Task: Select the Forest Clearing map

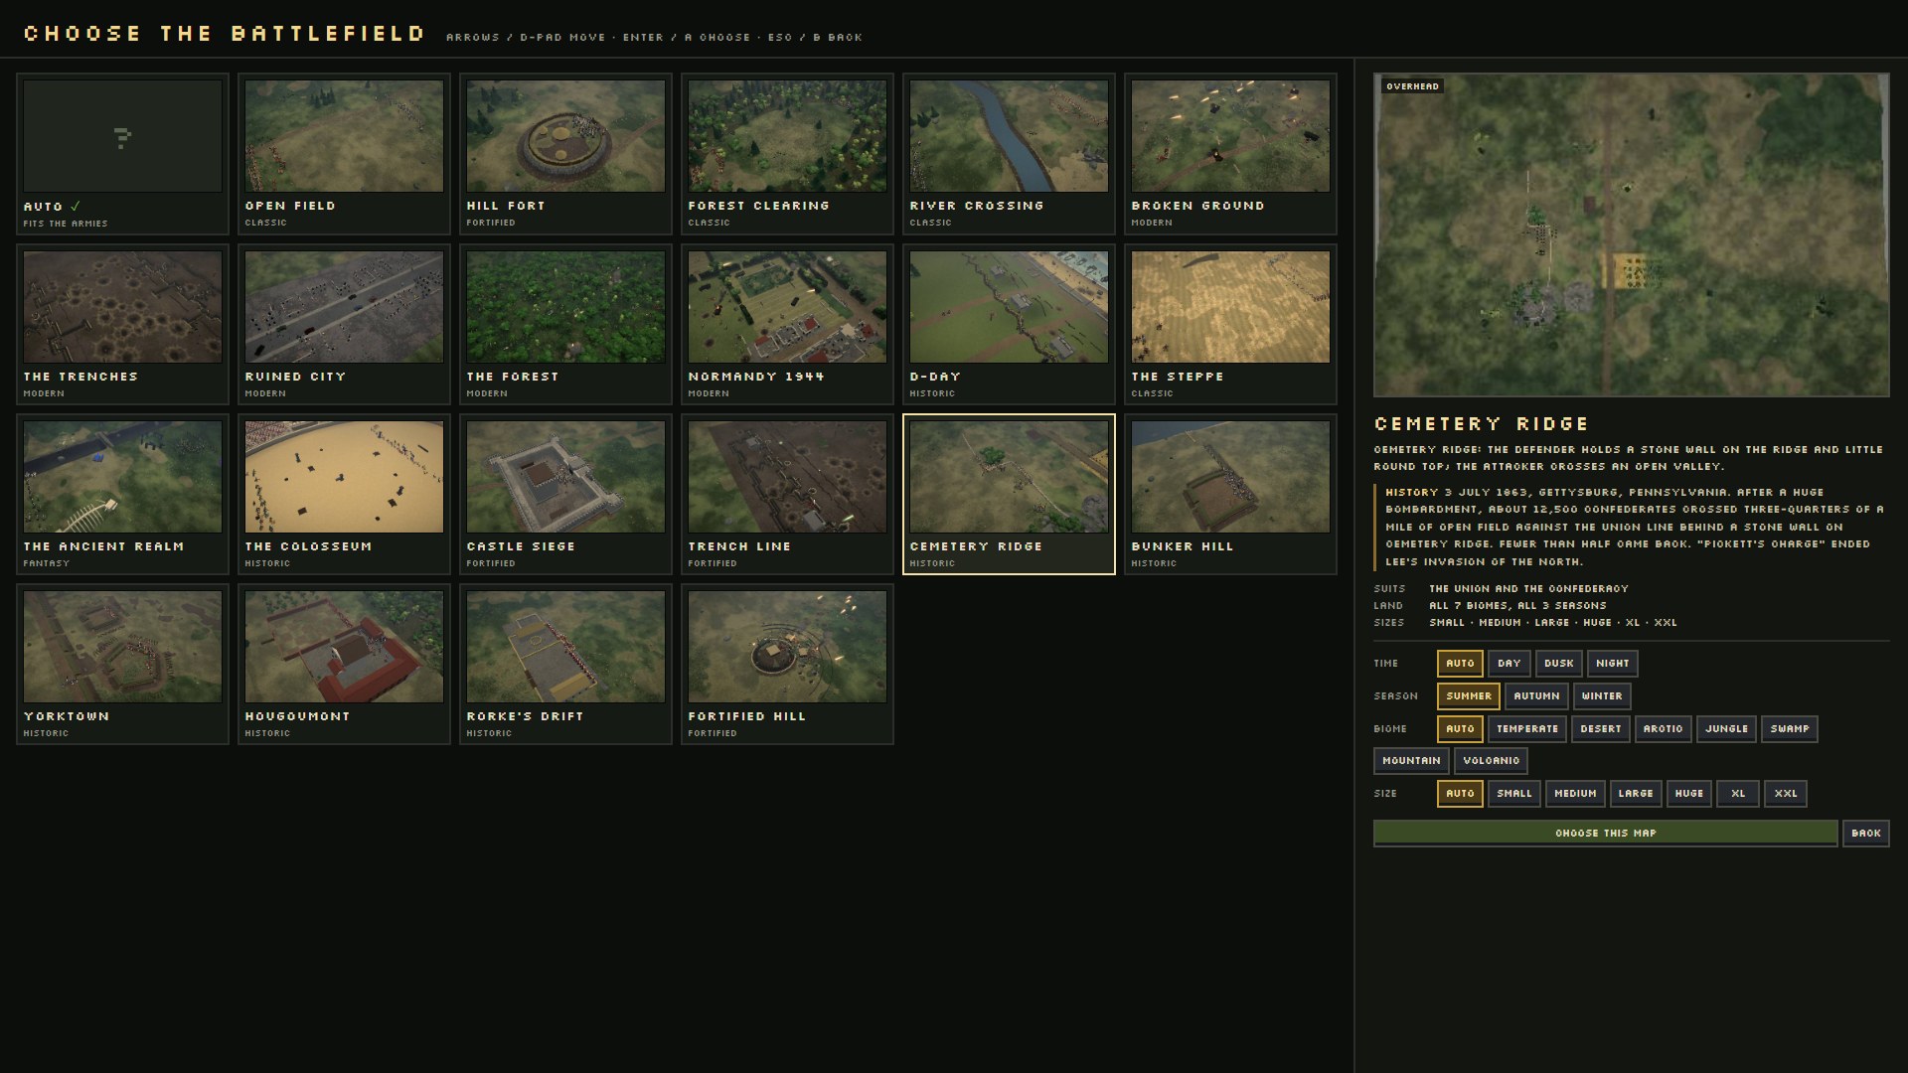Action: [x=787, y=154]
